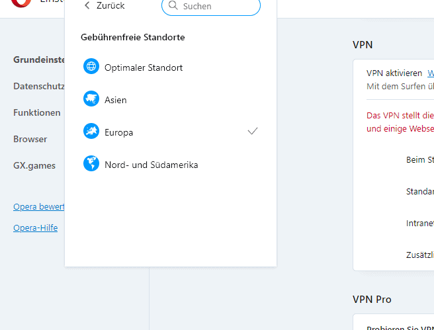Click the Asia map icon
434x330 pixels.
tap(91, 99)
